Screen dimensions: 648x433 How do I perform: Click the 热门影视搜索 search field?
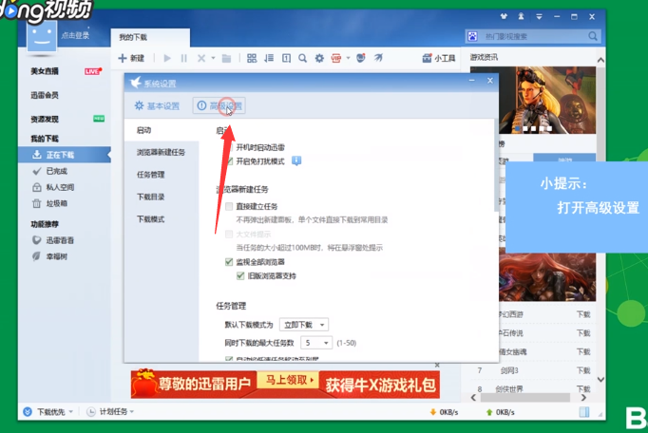coord(534,36)
